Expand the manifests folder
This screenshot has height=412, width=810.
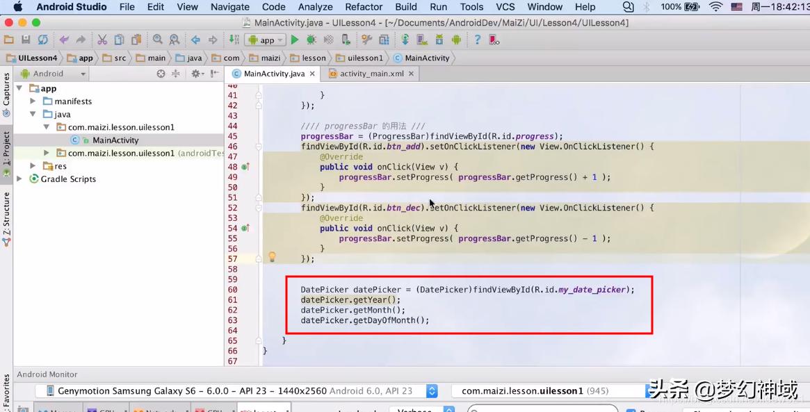click(33, 101)
